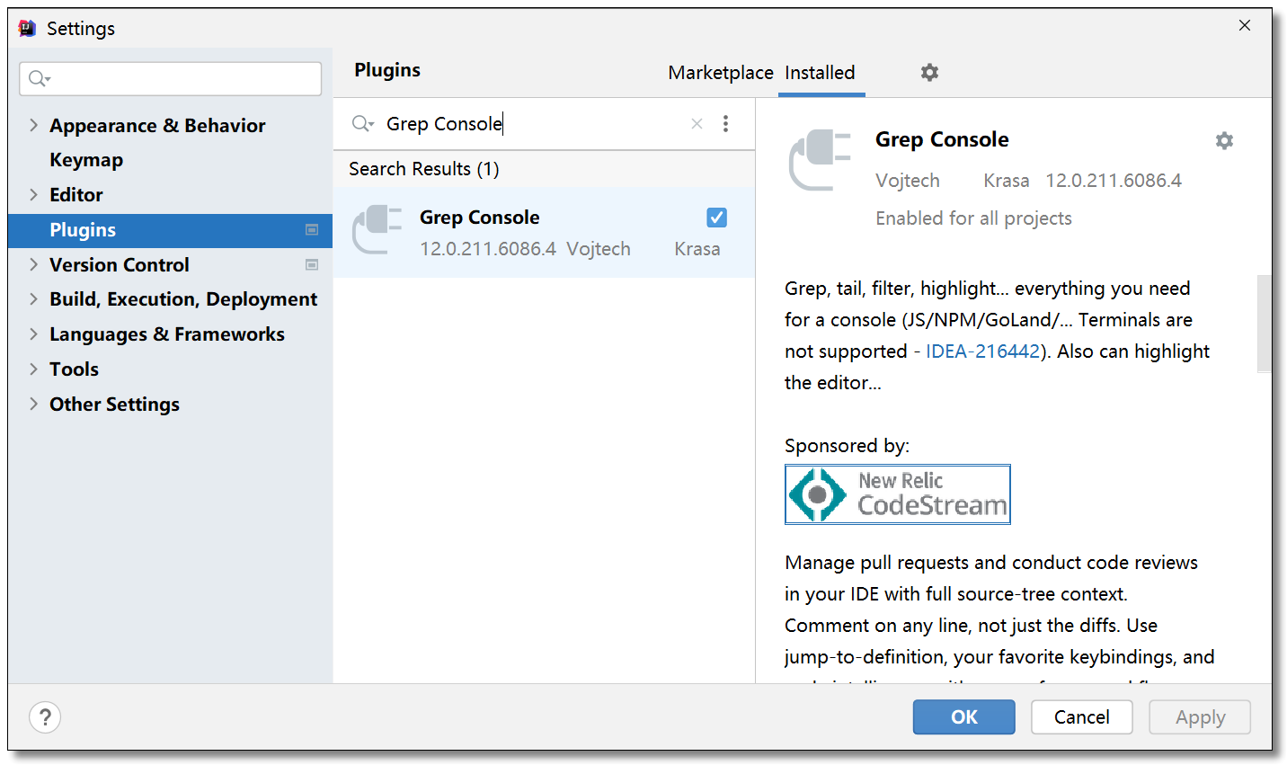Open help with the question mark button
The image size is (1287, 765).
point(45,717)
